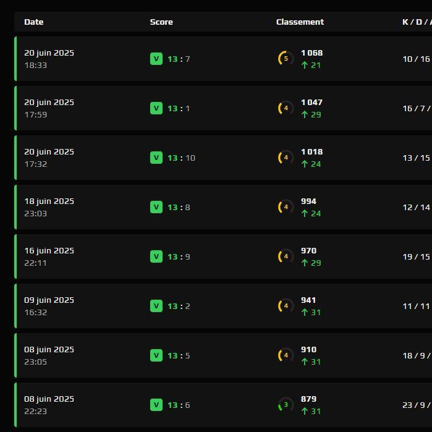Viewport: 432px width, 432px height.
Task: Click level 4 badge next to 994
Action: click(286, 207)
